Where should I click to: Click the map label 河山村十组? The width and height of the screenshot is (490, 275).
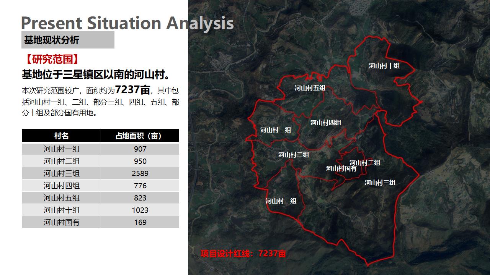(384, 66)
